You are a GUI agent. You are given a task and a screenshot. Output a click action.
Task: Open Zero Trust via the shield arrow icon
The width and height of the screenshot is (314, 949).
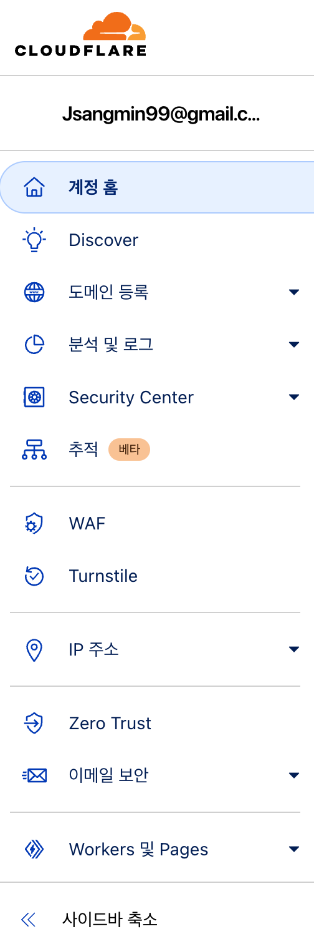[x=34, y=724]
